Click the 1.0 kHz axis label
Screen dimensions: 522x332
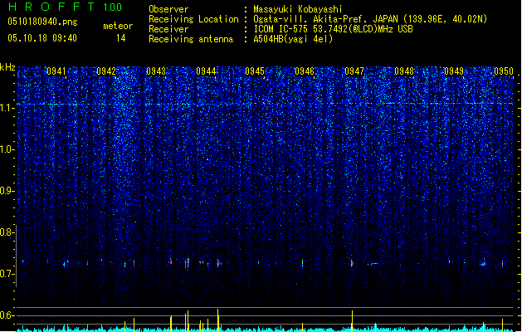7,149
